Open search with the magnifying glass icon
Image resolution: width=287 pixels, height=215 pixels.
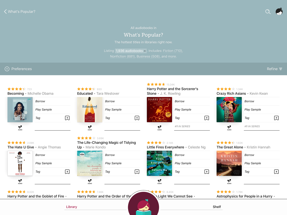coord(268,12)
